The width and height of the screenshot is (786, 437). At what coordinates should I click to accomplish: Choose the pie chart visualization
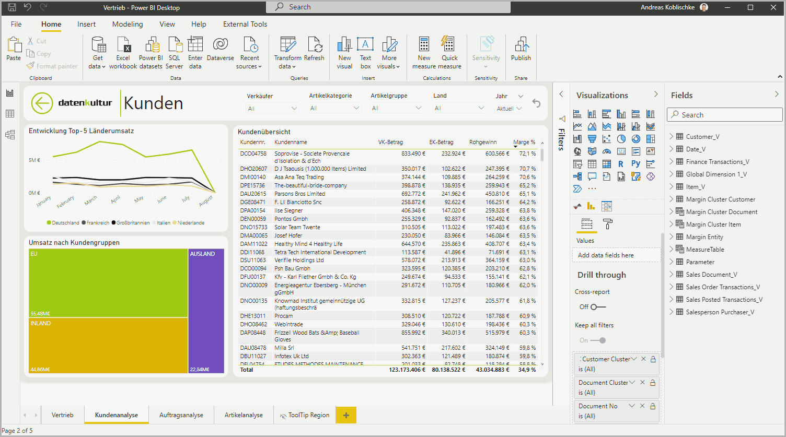pos(621,139)
